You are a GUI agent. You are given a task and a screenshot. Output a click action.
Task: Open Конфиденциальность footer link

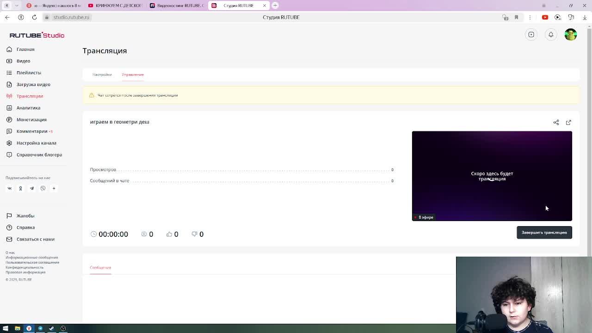click(x=25, y=267)
